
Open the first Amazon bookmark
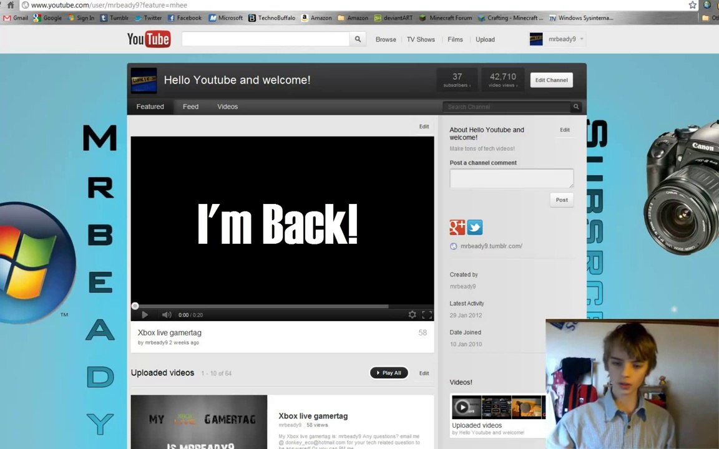pyautogui.click(x=316, y=18)
